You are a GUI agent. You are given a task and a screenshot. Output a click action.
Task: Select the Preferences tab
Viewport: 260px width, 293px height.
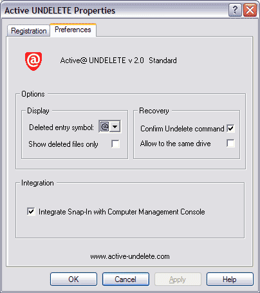pyautogui.click(x=73, y=30)
